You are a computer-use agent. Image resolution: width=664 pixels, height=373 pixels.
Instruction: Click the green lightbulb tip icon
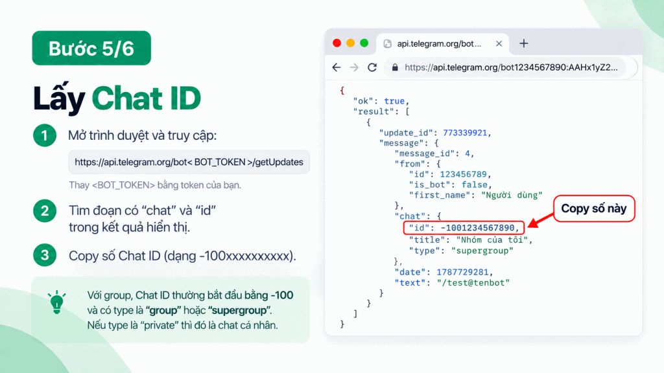pyautogui.click(x=57, y=302)
